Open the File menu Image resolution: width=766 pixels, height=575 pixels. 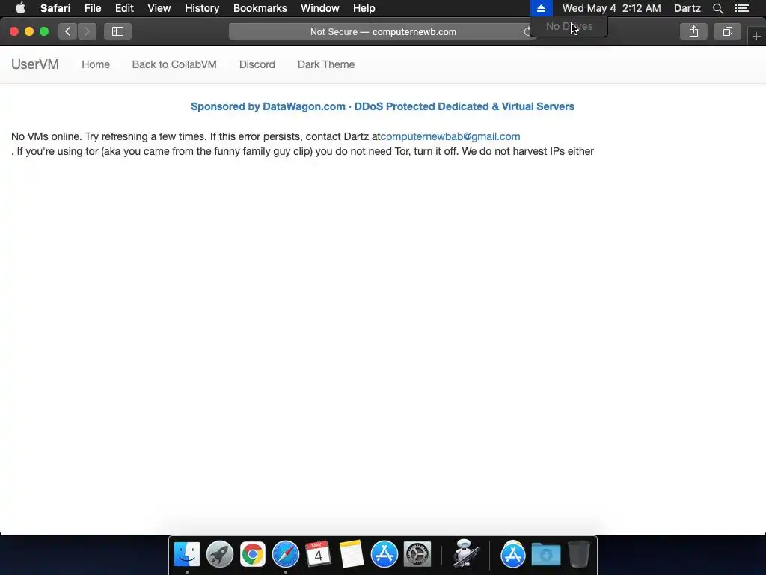(92, 8)
